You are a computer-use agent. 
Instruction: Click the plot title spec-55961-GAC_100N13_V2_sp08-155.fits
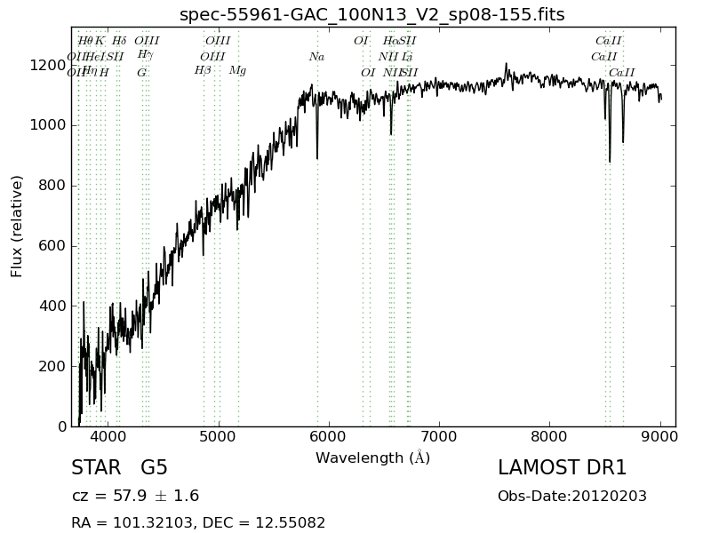coord(371,14)
